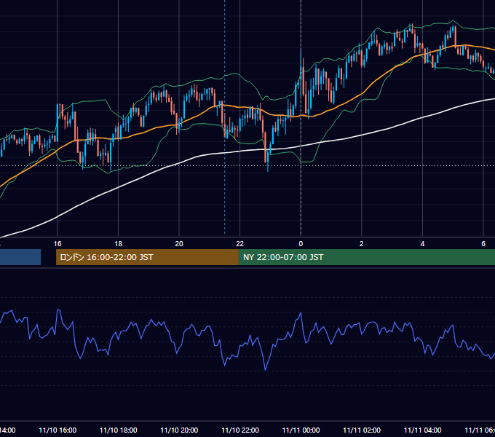Click the 11/11 00:00 date label
495x437 pixels.
[301, 430]
